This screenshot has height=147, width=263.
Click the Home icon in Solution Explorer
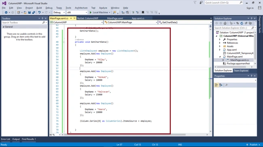click(225, 23)
